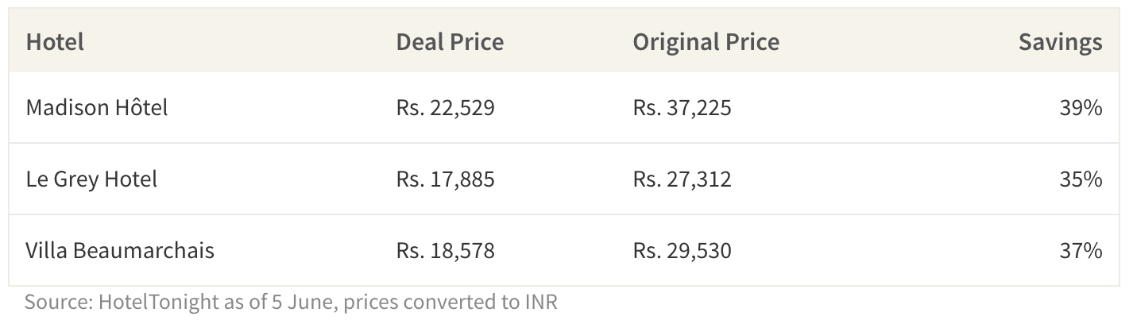Click original price Rs. 37,225
This screenshot has height=324, width=1133.
coord(682,107)
